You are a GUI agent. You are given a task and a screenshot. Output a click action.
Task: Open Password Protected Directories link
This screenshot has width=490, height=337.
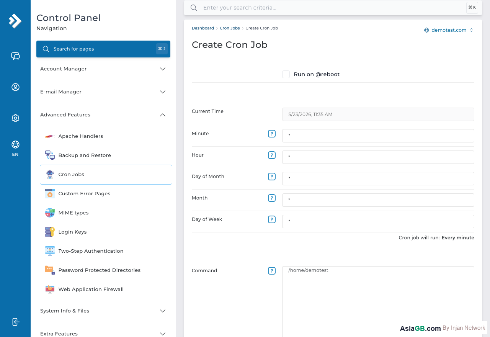pyautogui.click(x=106, y=270)
